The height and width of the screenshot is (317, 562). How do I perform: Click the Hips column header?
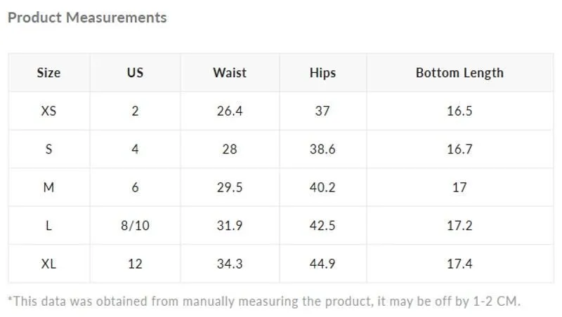322,73
